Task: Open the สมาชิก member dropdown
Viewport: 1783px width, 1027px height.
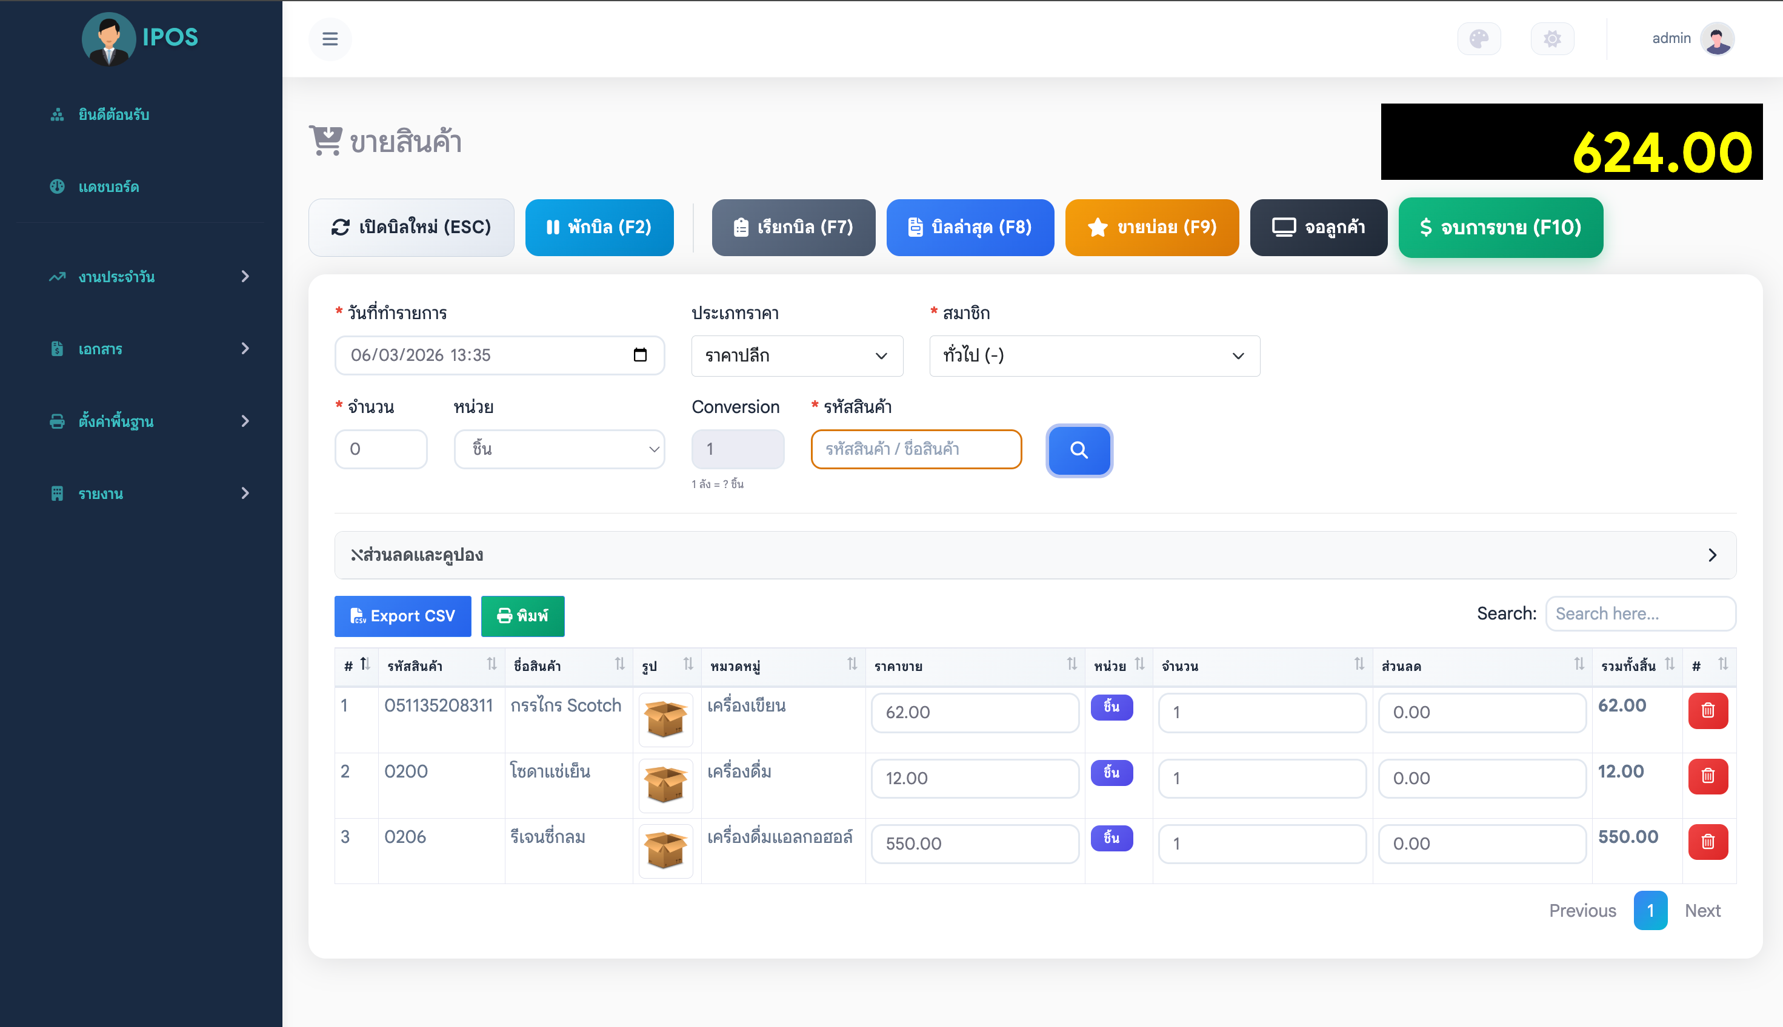Action: (x=1093, y=356)
